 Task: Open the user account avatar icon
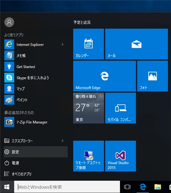(x=9, y=22)
